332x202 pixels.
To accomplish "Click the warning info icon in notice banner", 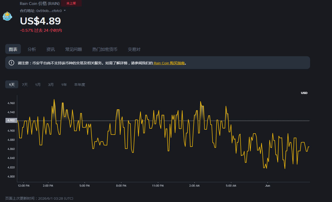I will [11, 63].
